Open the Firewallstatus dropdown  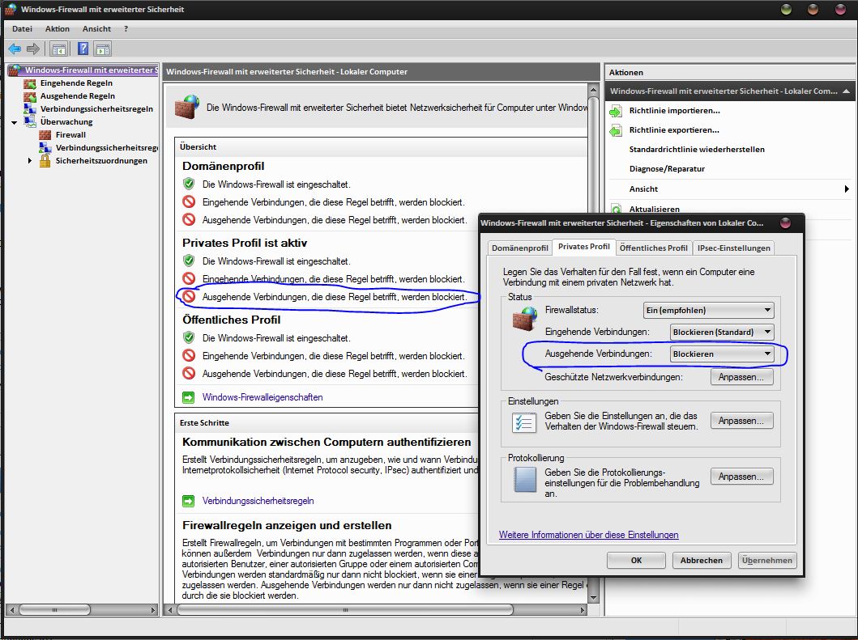709,310
